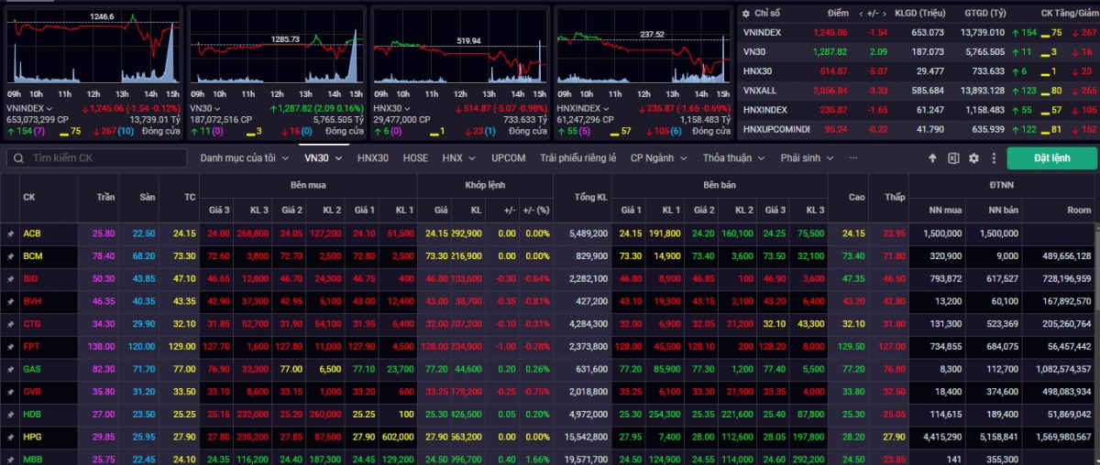This screenshot has height=465, width=1100.
Task: Open the FPT stock symbol
Action: 31,346
